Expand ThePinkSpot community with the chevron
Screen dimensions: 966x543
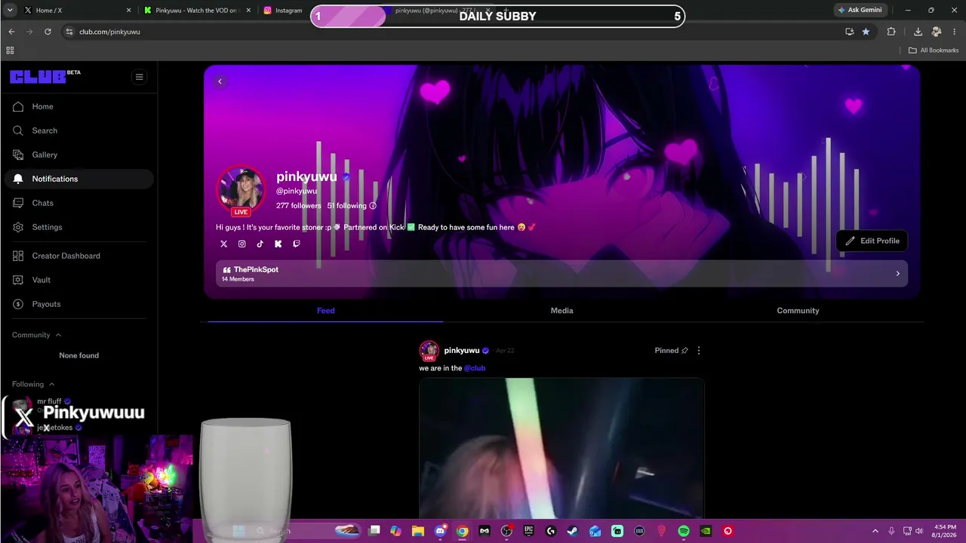(x=897, y=274)
